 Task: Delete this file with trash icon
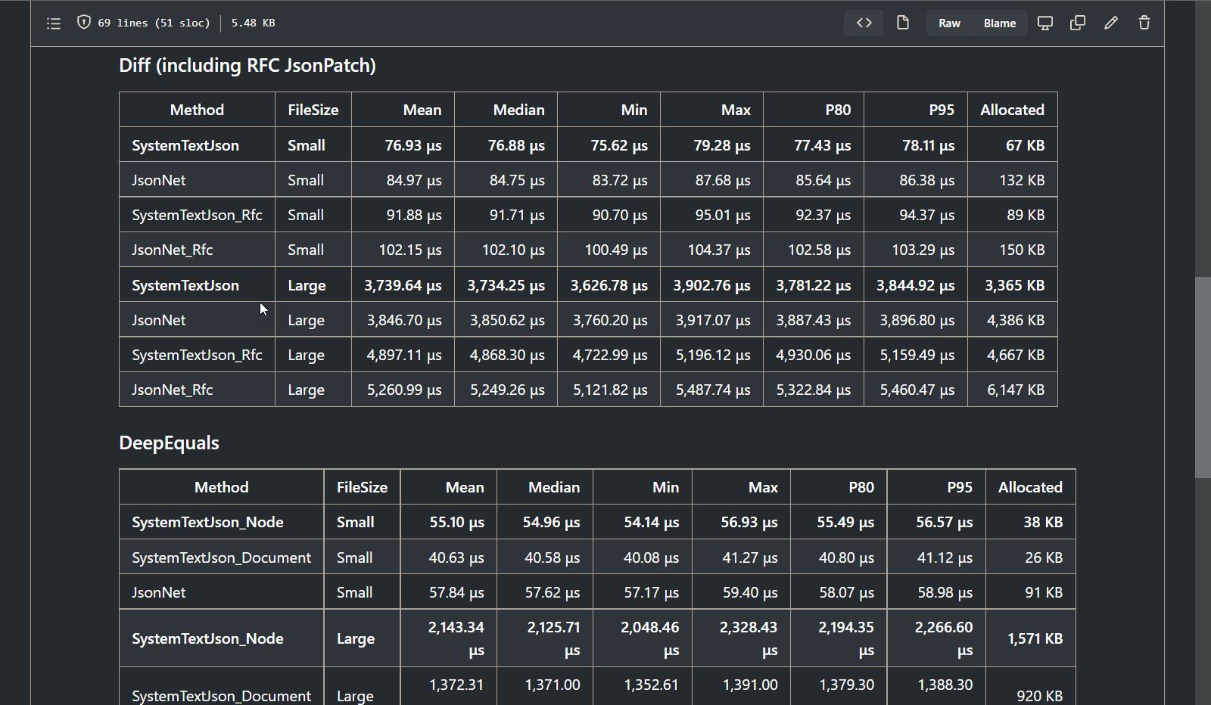click(1144, 23)
